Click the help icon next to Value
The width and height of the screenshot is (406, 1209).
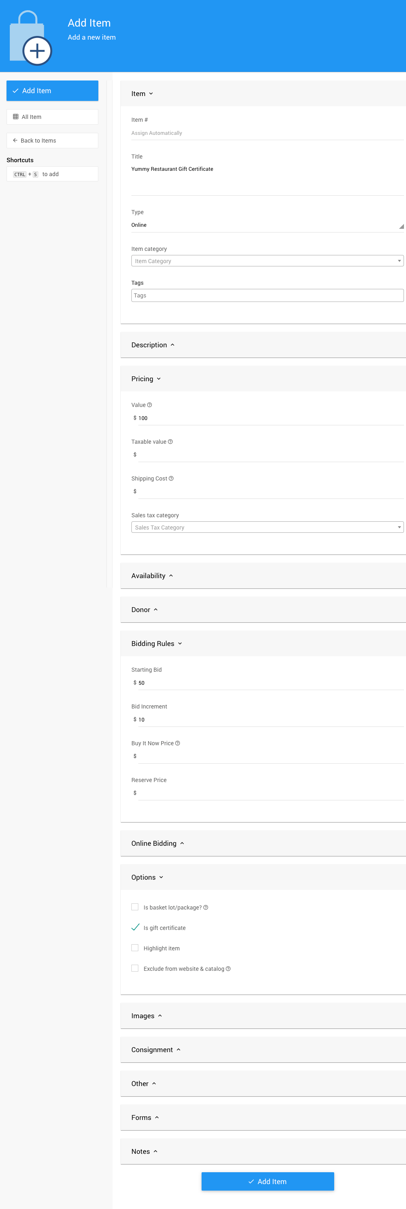click(150, 405)
